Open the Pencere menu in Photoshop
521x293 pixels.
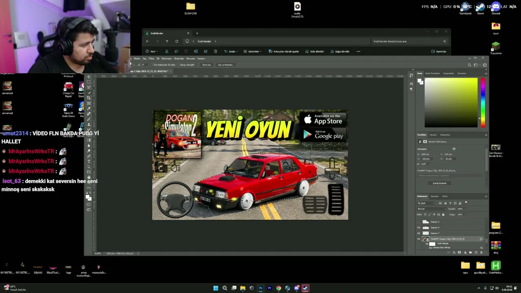pyautogui.click(x=190, y=59)
